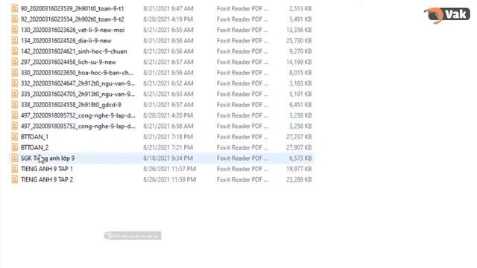Screen dimensions: 477x268
Task: Click the file size 6,573 KB
Action: coord(300,158)
